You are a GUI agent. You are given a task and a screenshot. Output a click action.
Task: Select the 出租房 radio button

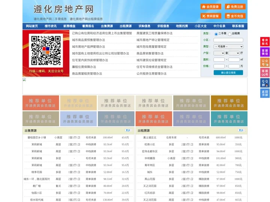click(229, 34)
